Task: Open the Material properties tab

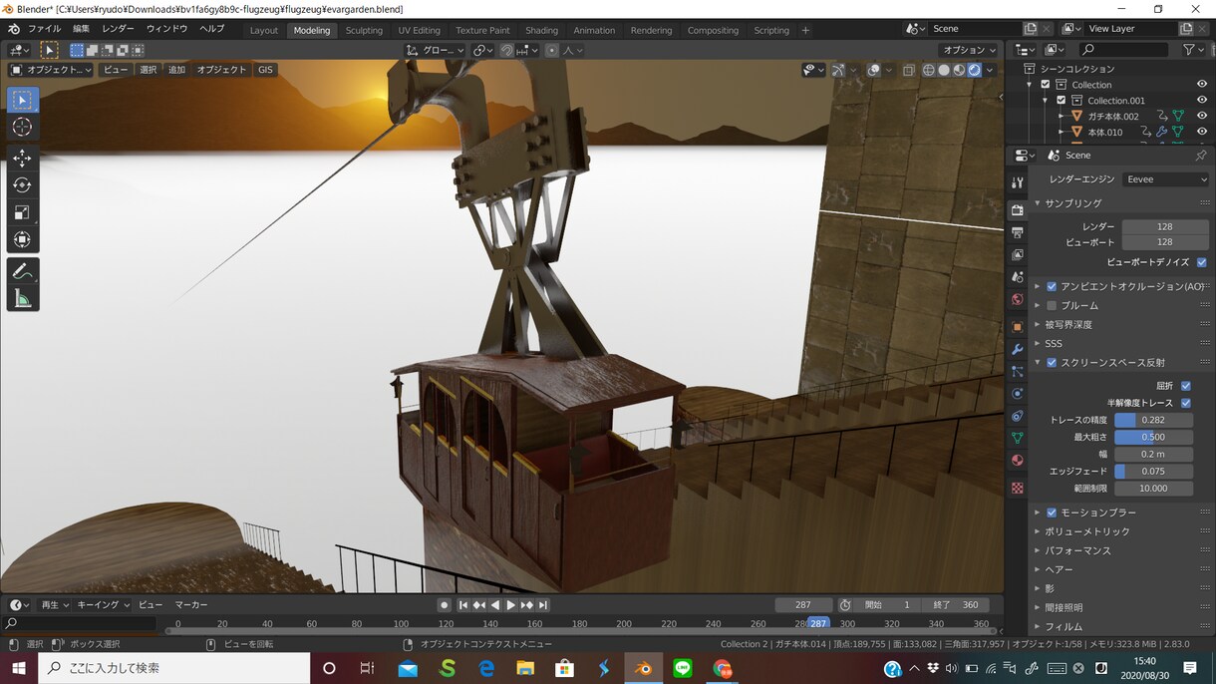Action: [x=1017, y=461]
